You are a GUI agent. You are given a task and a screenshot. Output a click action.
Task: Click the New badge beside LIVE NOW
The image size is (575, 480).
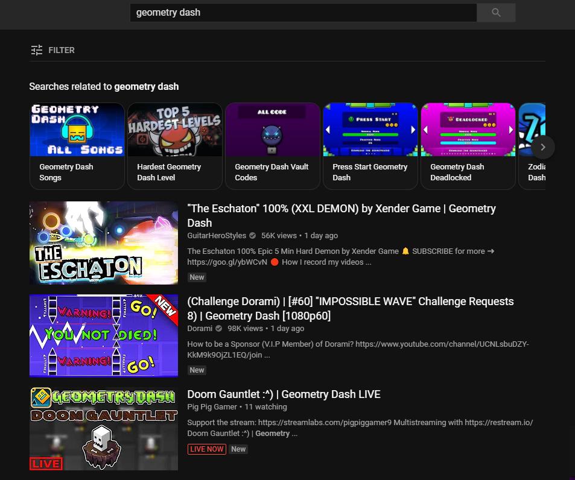click(x=238, y=449)
